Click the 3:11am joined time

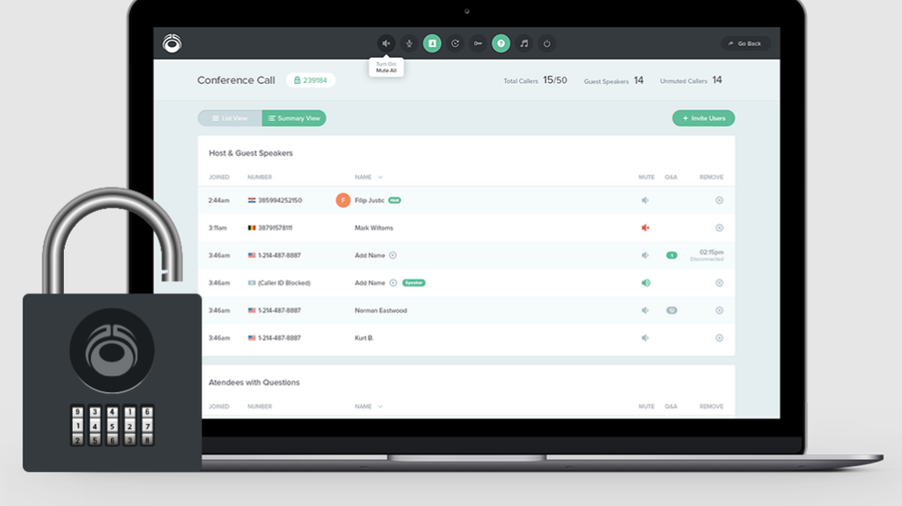point(217,227)
